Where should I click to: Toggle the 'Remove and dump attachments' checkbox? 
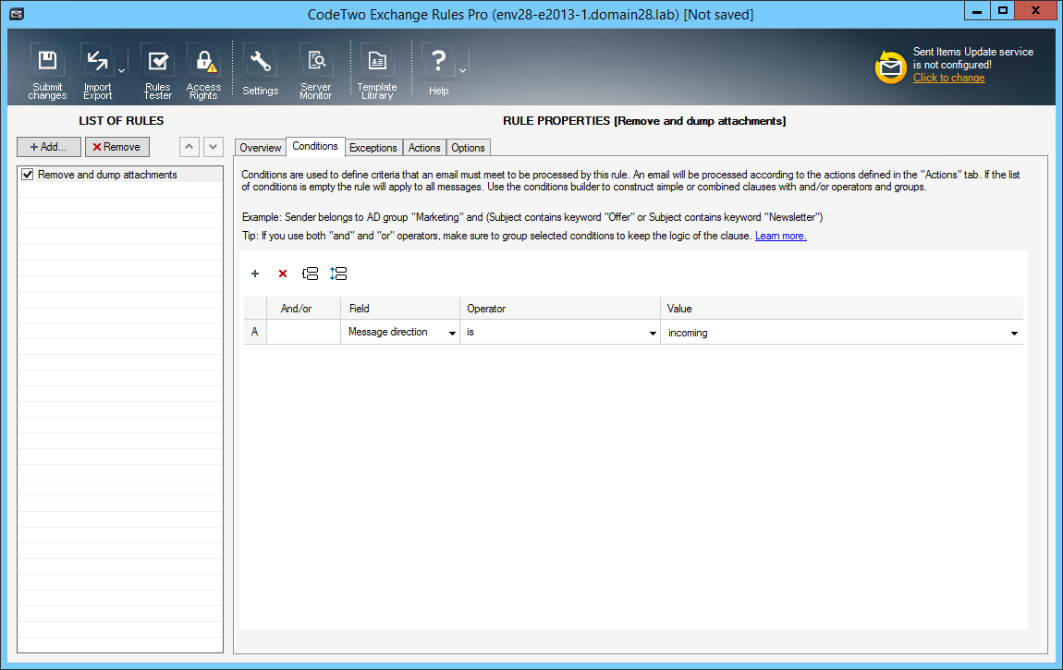tap(28, 175)
